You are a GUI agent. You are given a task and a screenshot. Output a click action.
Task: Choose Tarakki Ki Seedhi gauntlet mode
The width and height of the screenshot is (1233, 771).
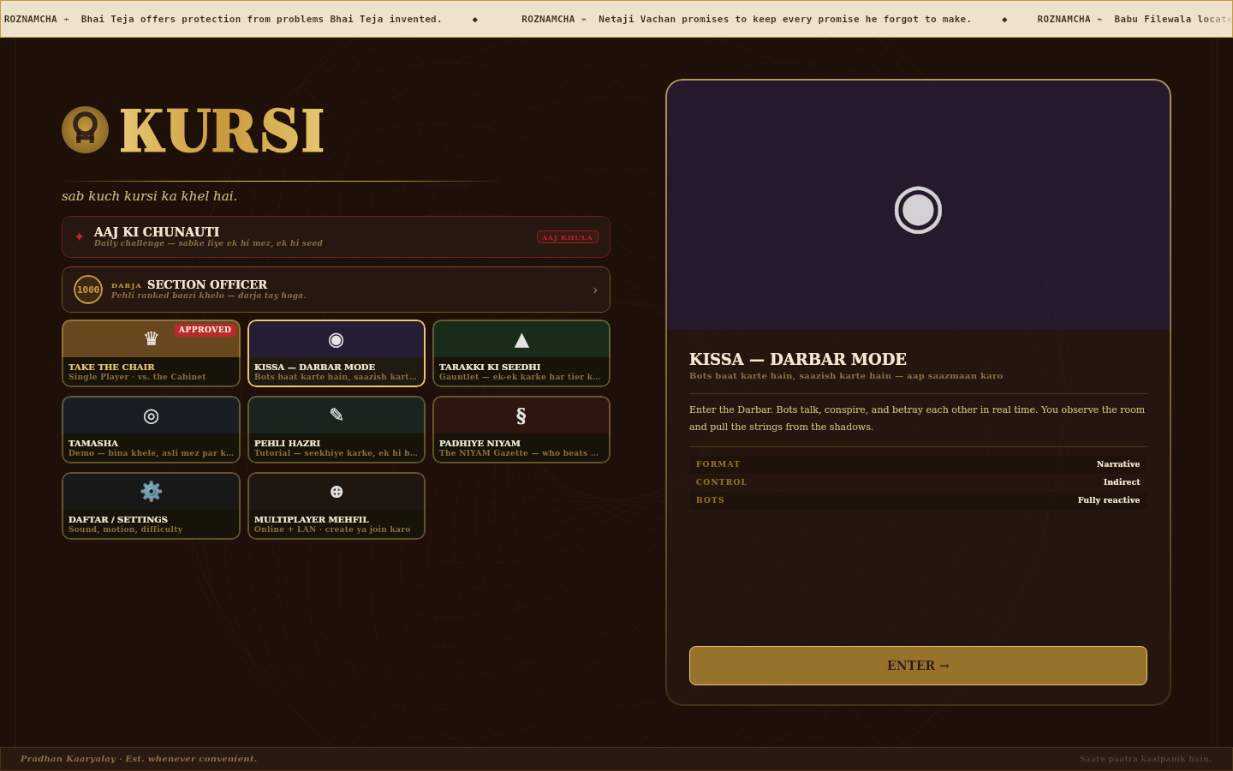[x=521, y=354]
